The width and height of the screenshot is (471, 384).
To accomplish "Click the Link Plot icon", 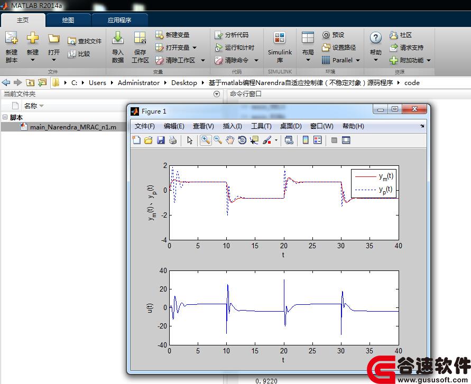I will [x=289, y=140].
